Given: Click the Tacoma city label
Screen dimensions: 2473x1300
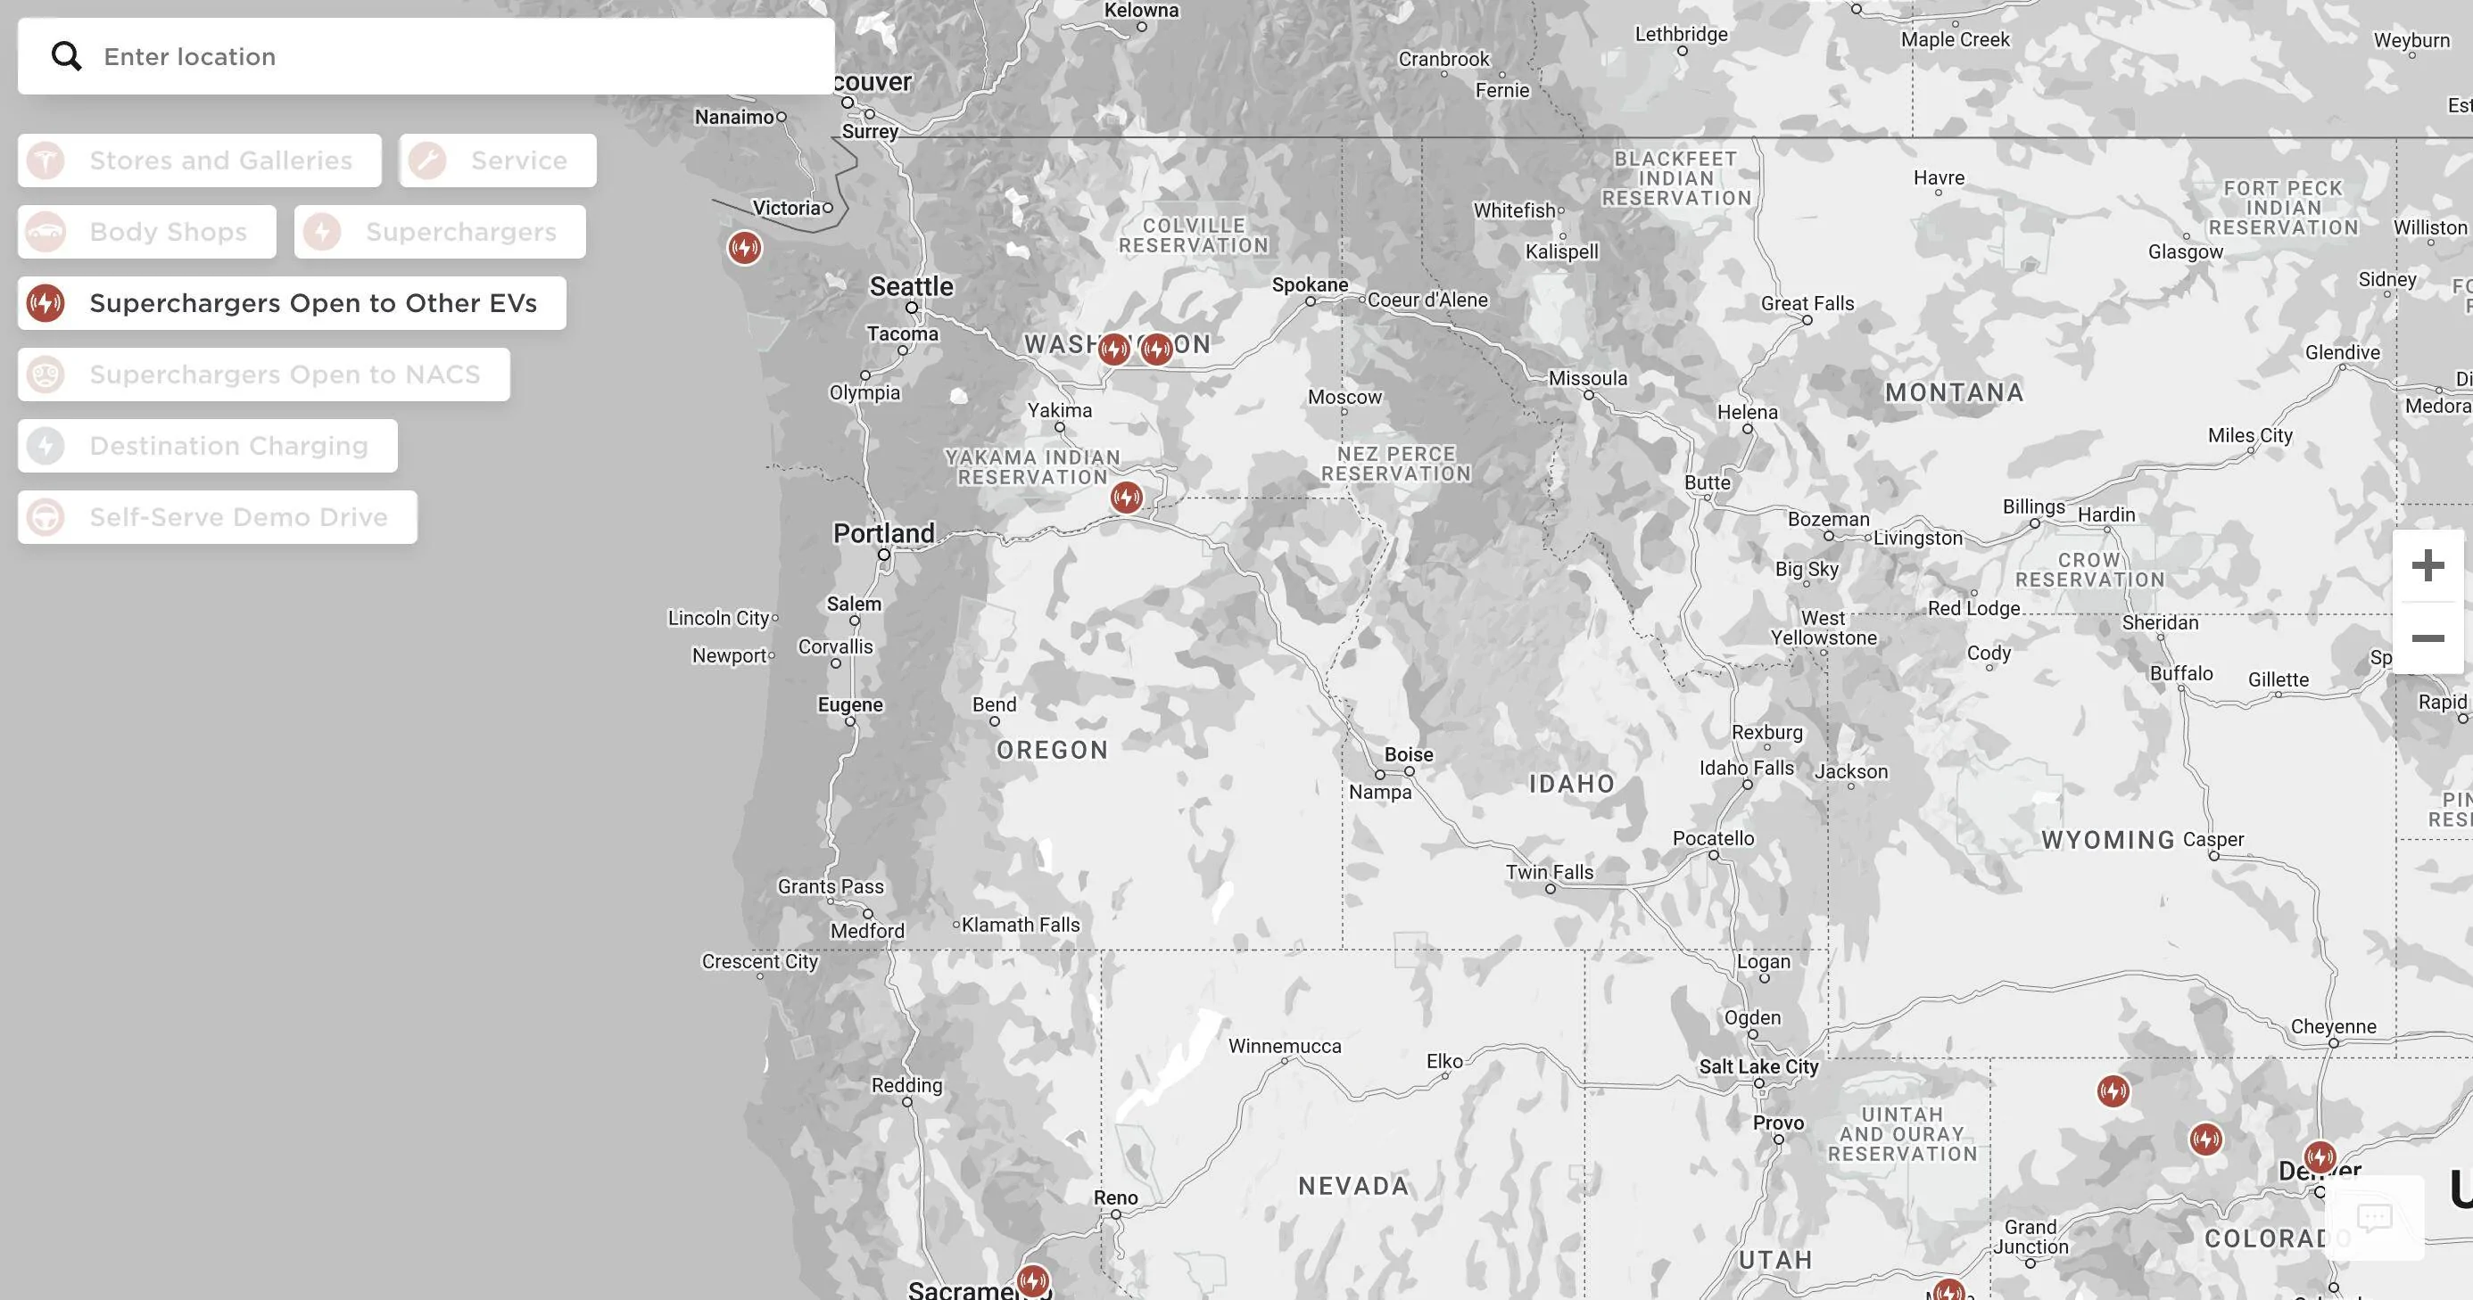Looking at the screenshot, I should [x=903, y=333].
